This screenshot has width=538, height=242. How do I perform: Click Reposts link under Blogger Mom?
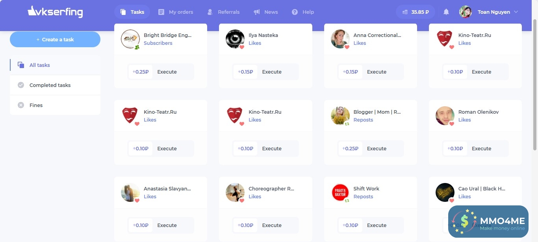pos(363,120)
